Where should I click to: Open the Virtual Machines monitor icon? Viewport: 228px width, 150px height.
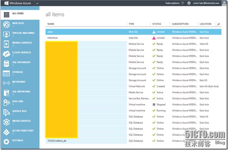(x=6, y=34)
